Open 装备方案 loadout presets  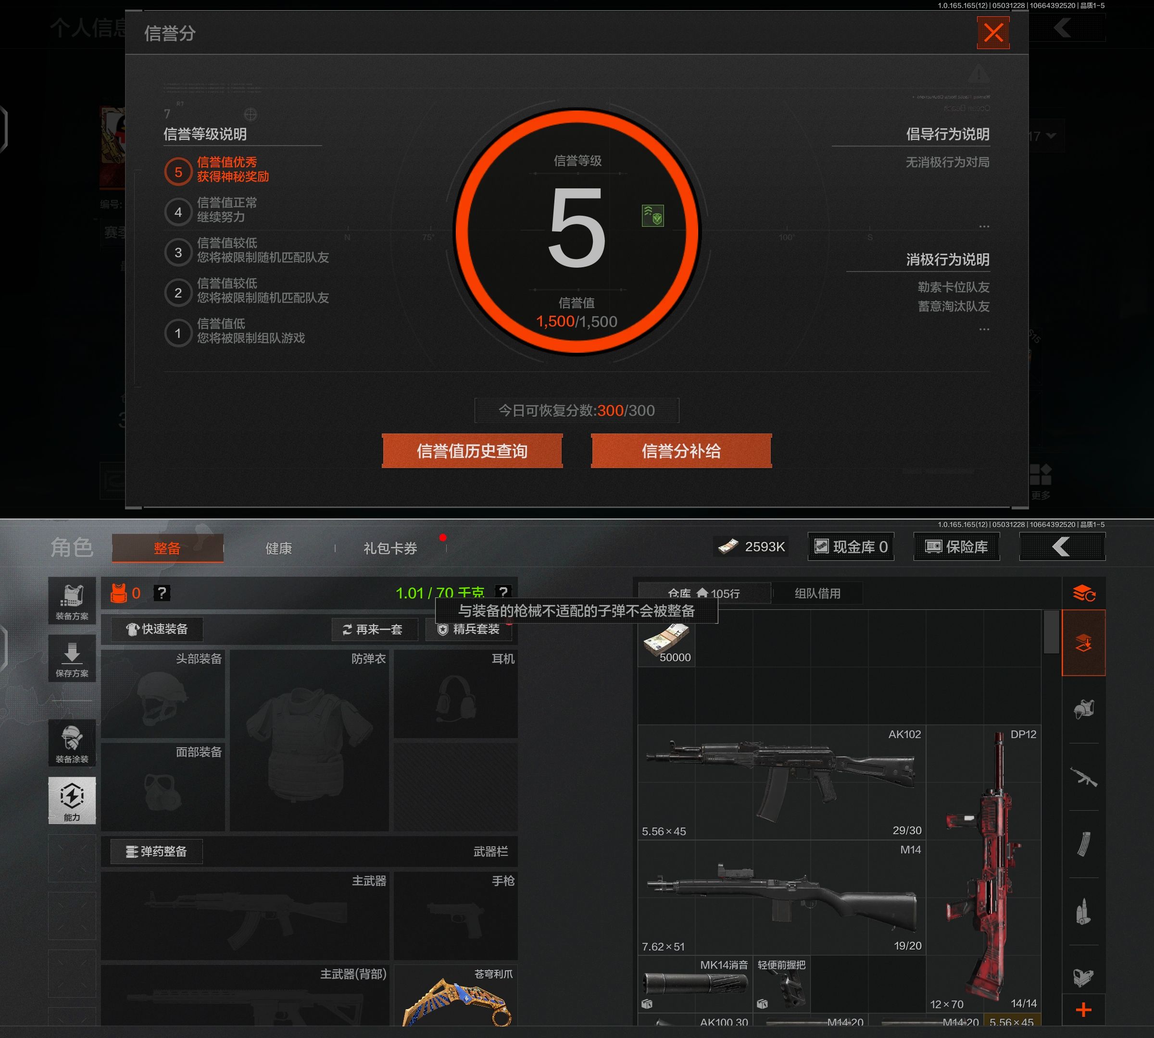click(x=72, y=601)
